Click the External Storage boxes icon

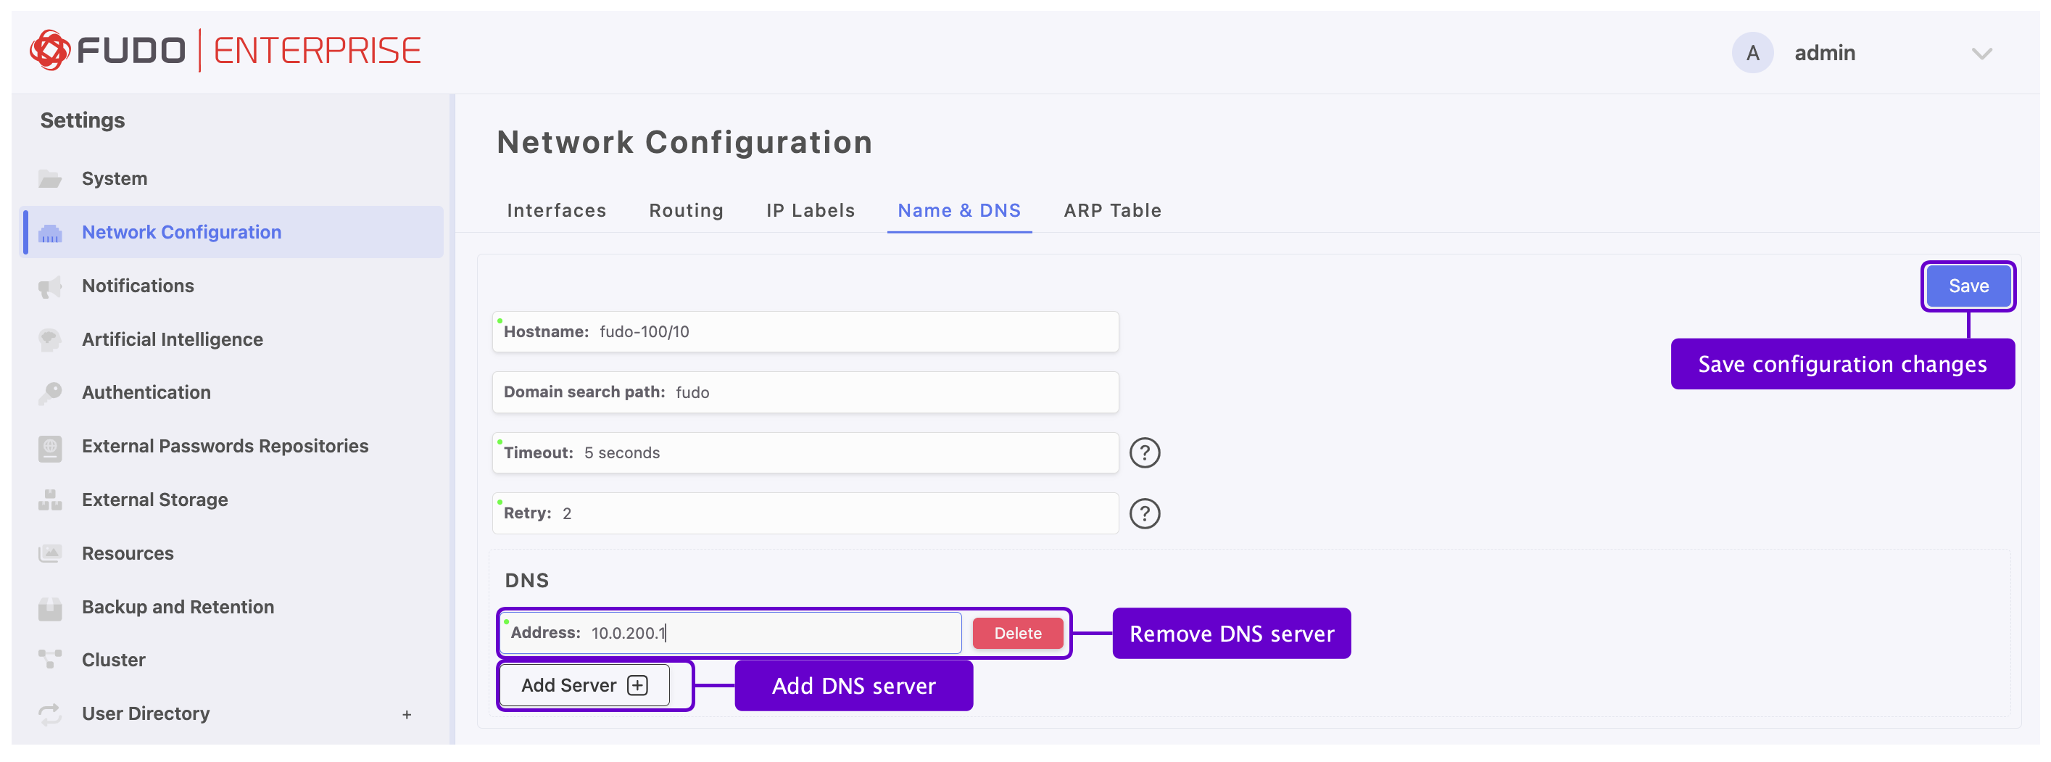pos(50,500)
